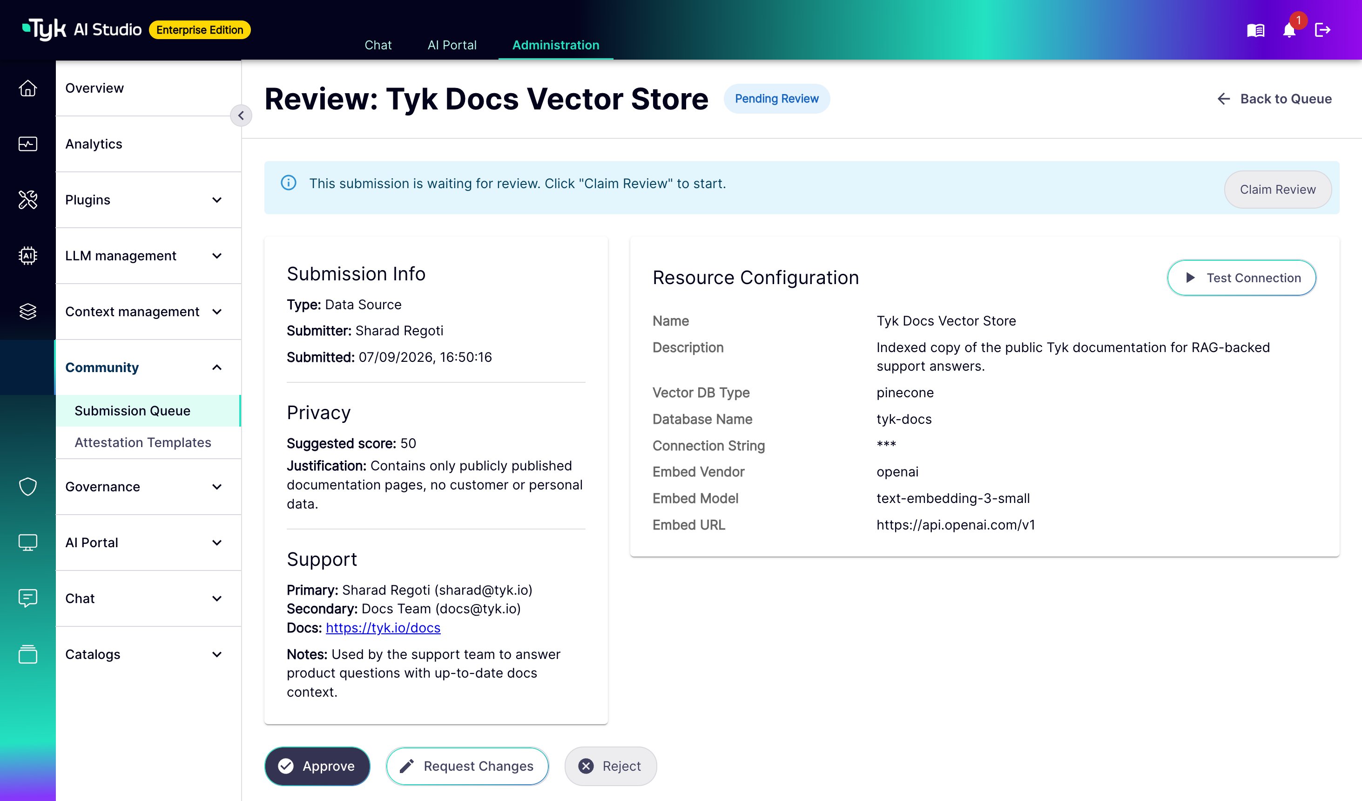Expand the Chat sidebar section
The width and height of the screenshot is (1362, 801).
(148, 598)
